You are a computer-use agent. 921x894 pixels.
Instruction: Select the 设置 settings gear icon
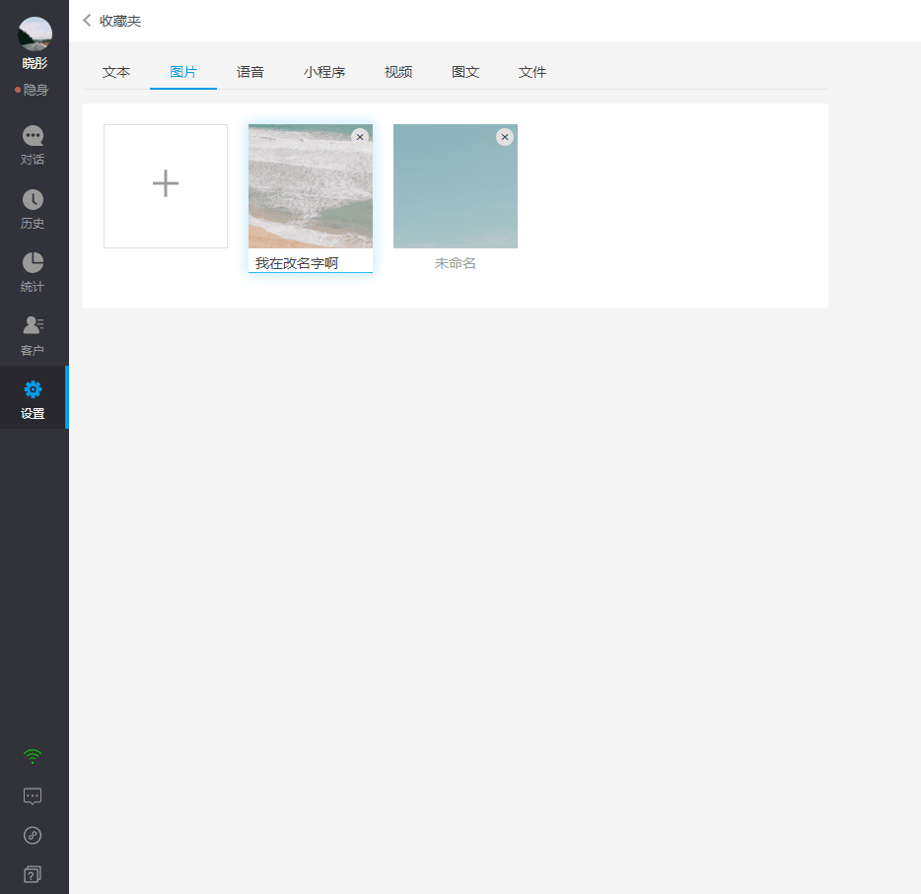click(x=33, y=389)
